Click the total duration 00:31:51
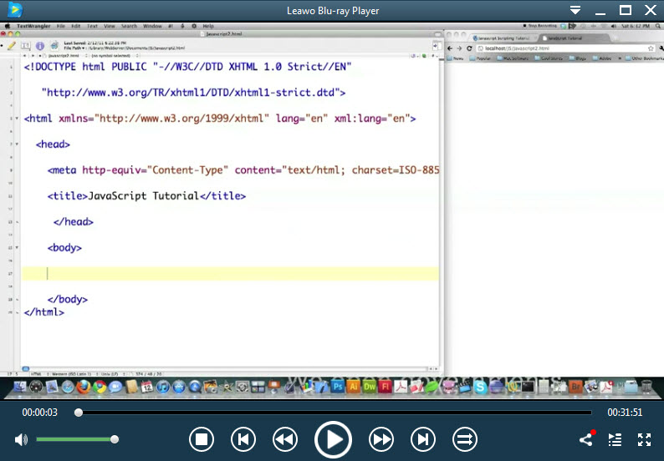This screenshot has width=664, height=461. tap(625, 413)
